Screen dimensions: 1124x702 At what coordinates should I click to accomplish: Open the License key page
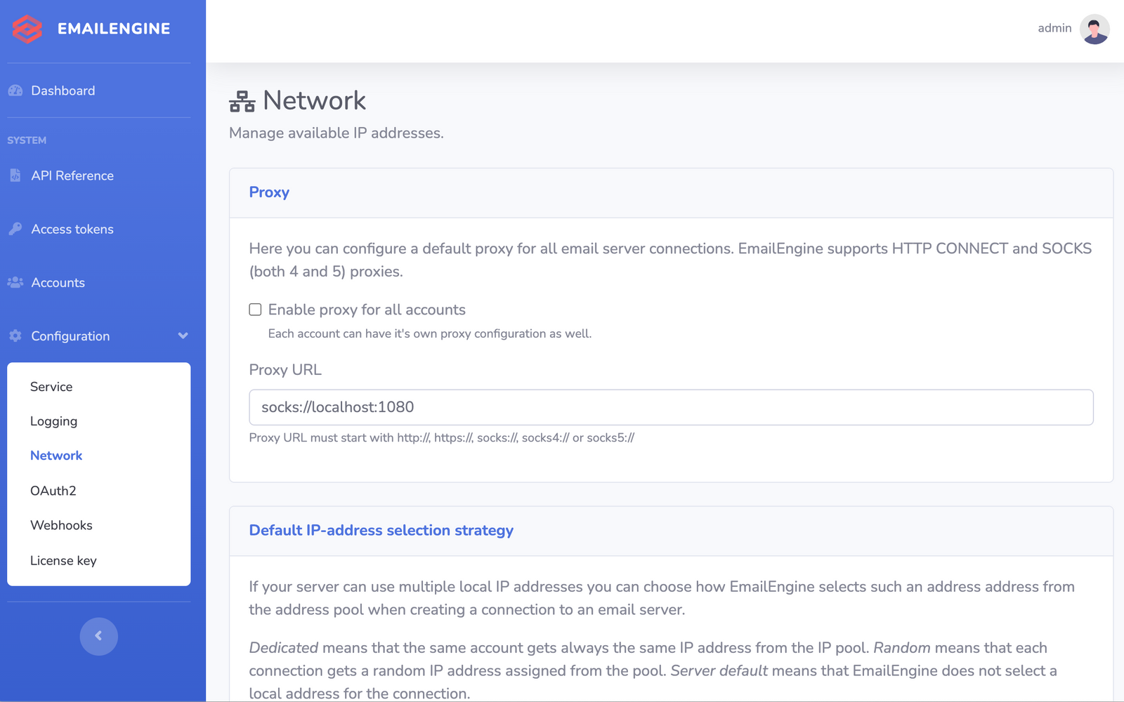click(x=63, y=560)
